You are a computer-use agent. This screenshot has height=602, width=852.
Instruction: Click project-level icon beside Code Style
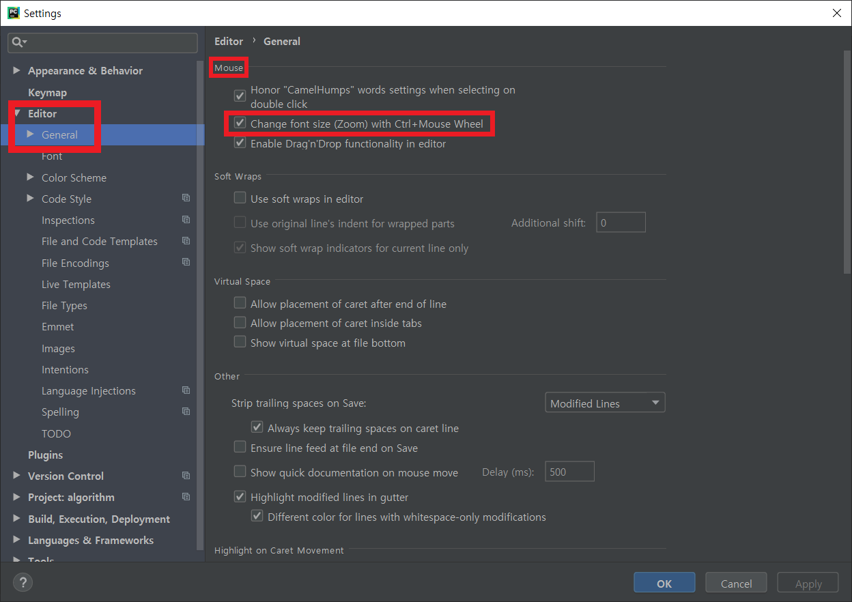pos(186,198)
